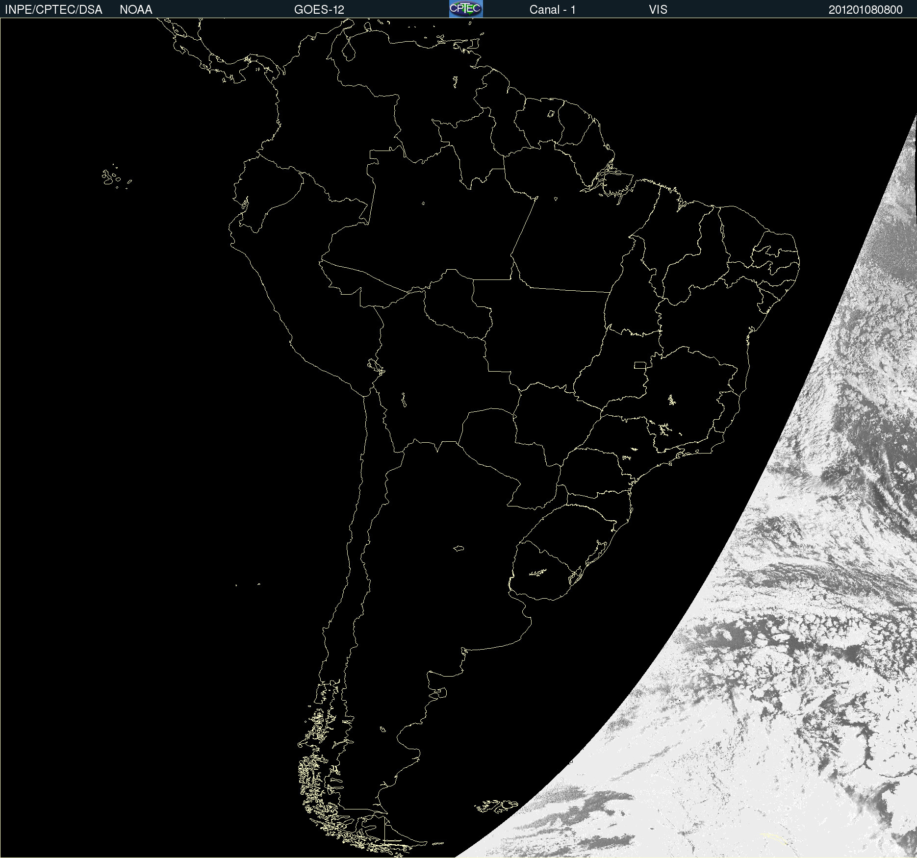Viewport: 917px width, 858px height.
Task: Click the CPTEC logo in the header
Action: coord(466,9)
